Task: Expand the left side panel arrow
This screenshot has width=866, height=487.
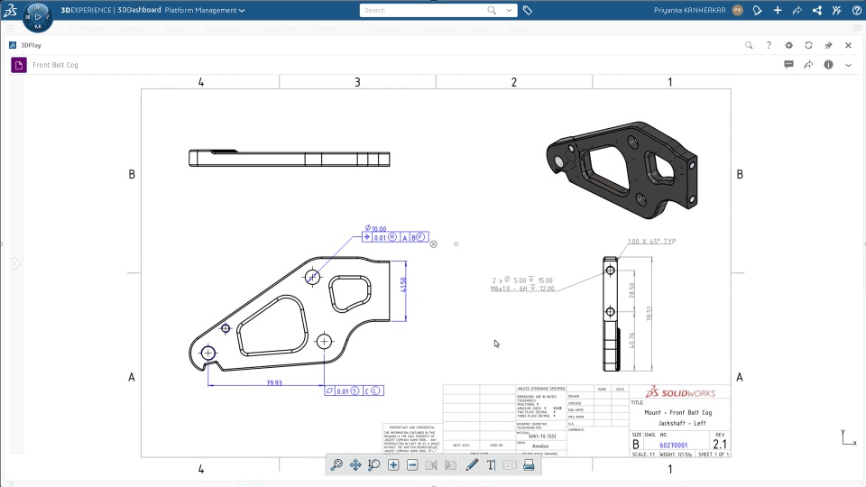Action: coord(15,263)
